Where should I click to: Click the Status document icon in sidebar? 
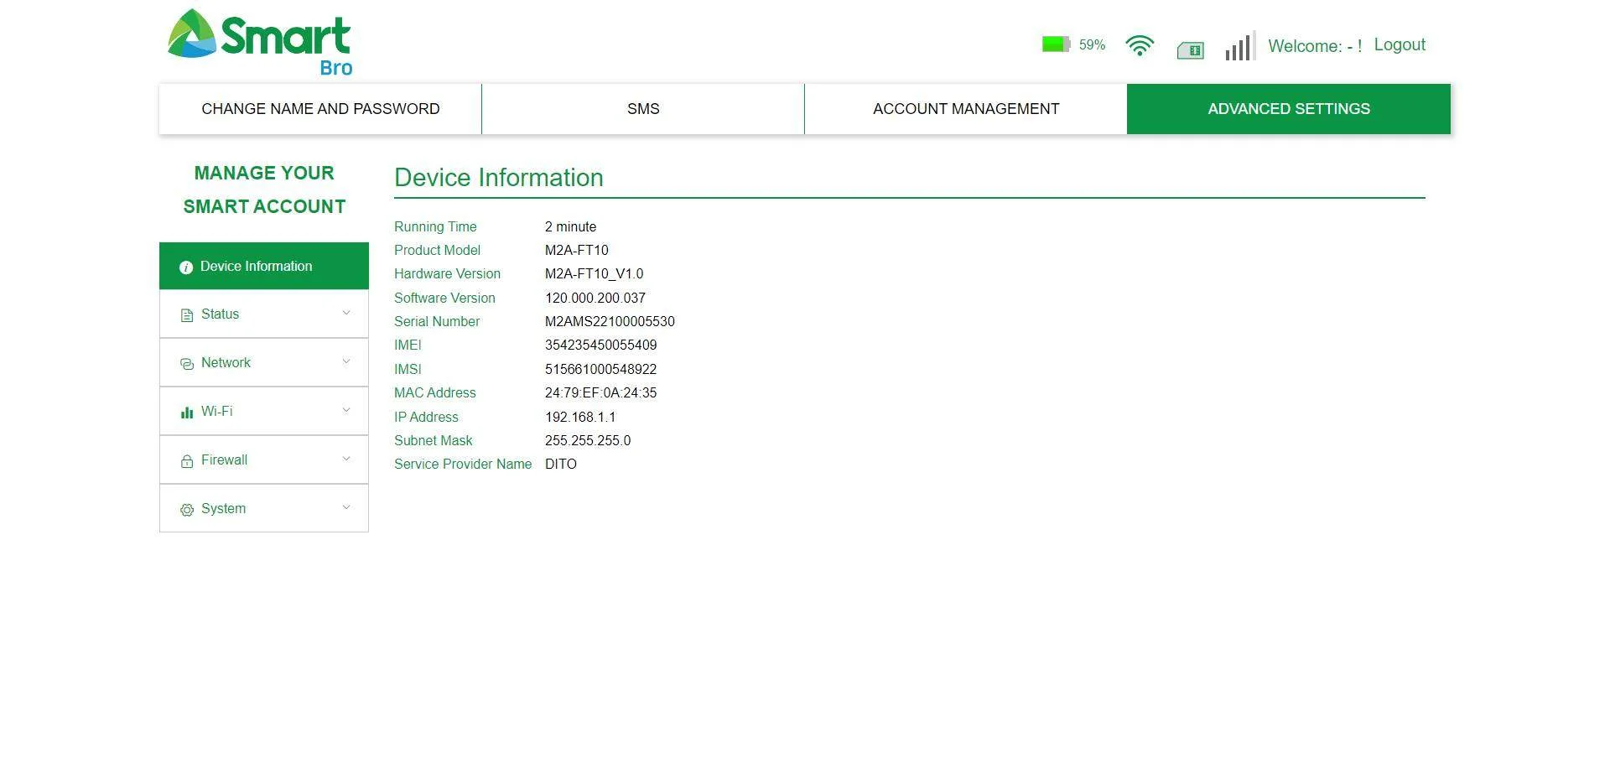[187, 315]
